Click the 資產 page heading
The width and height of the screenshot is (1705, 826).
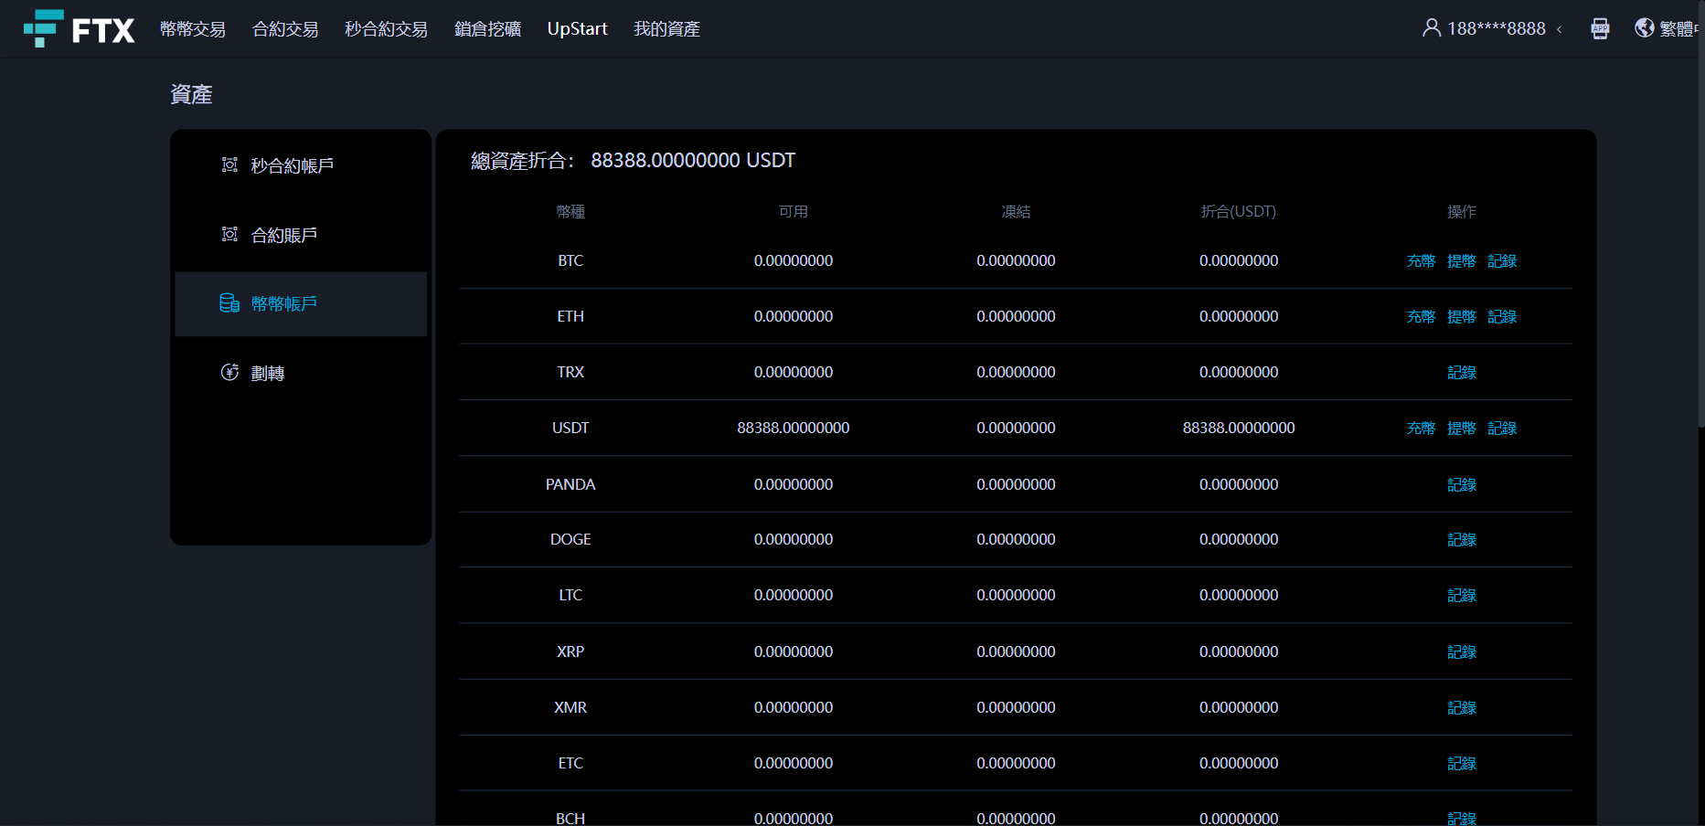point(191,95)
